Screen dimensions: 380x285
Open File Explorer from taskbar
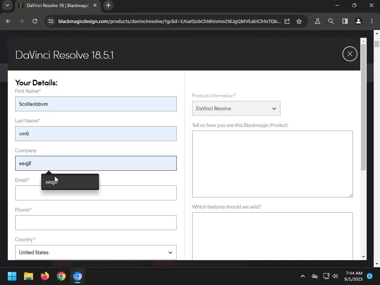tap(28, 276)
